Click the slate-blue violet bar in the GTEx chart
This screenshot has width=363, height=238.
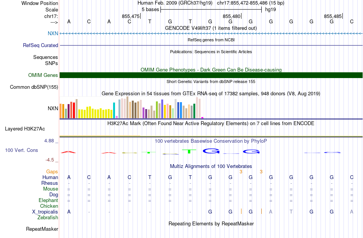pyautogui.click(x=162, y=109)
